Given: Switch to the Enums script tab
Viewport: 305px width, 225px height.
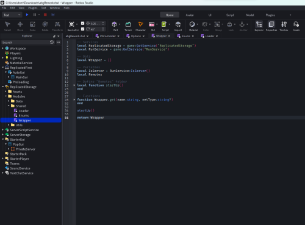Looking at the screenshot, I should (x=185, y=36).
